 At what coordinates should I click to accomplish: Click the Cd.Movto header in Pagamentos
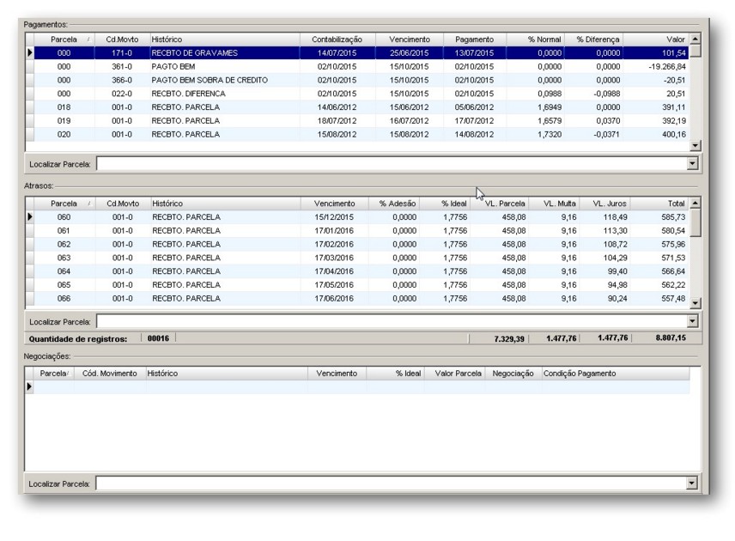click(122, 40)
